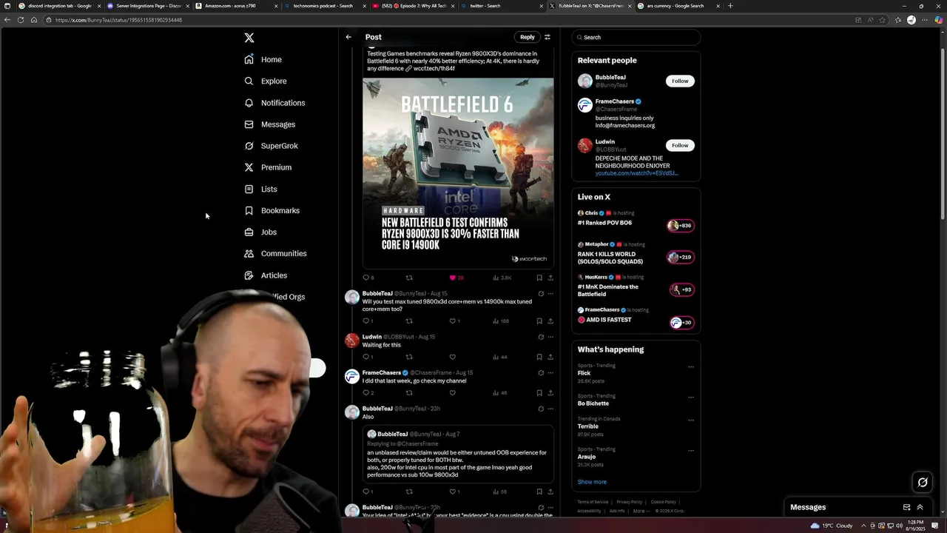Viewport: 947px width, 533px height.
Task: View analytics for the main post (3.8K)
Action: click(502, 278)
